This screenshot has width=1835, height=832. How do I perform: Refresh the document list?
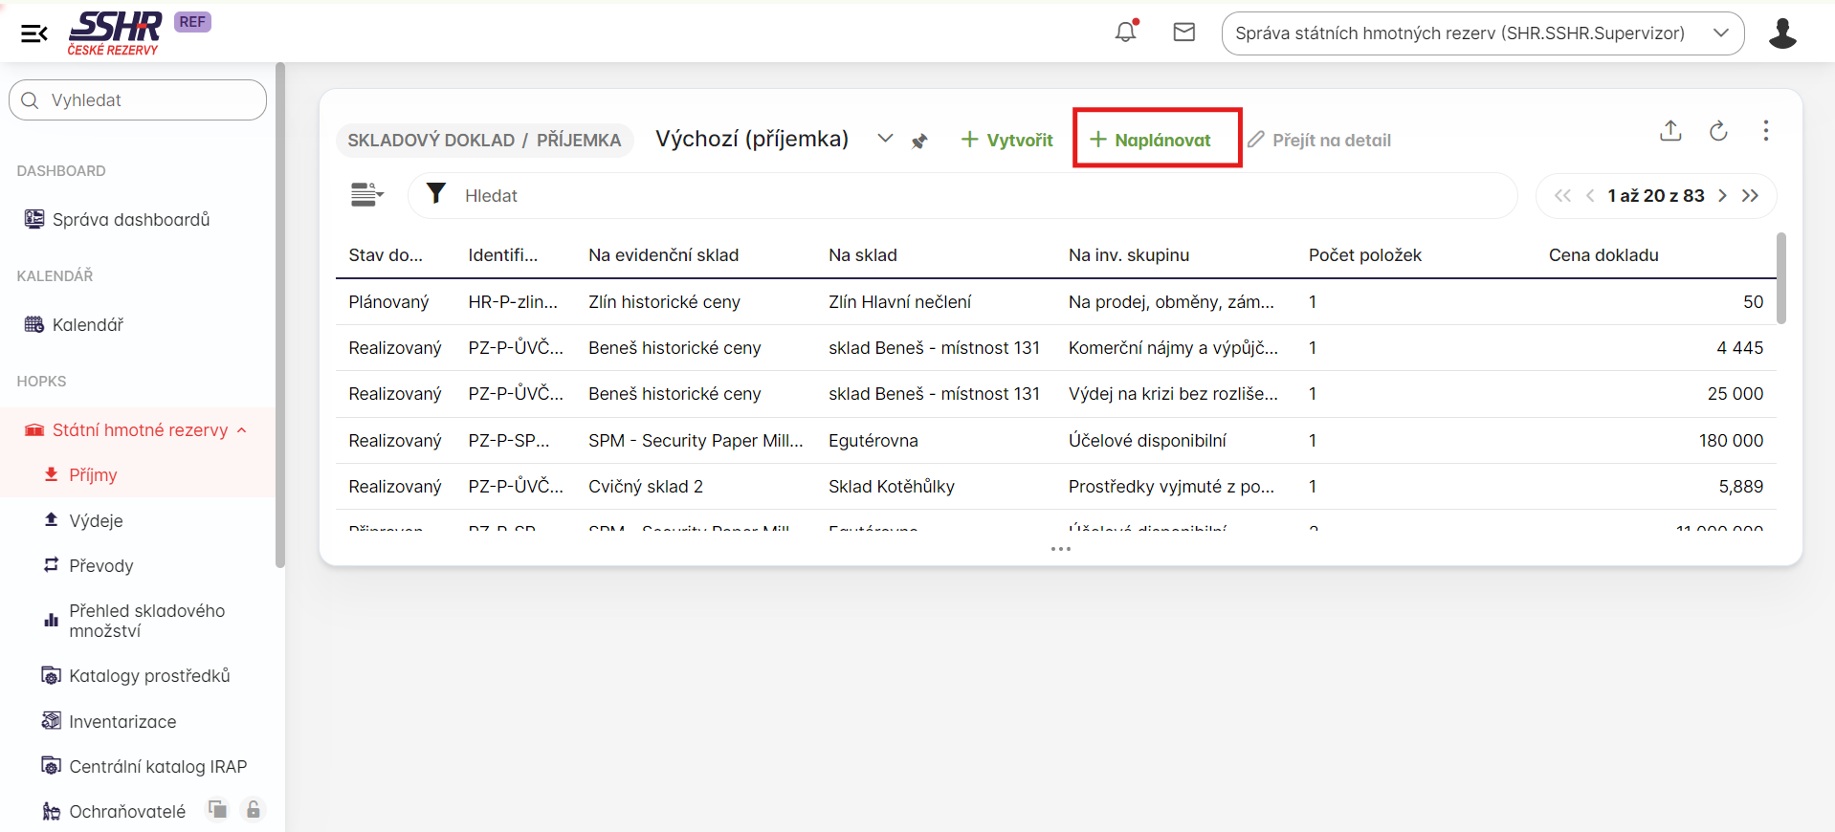(1718, 131)
